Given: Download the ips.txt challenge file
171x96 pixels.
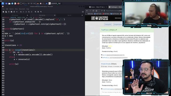Looking at the screenshot, I should pos(104,55).
